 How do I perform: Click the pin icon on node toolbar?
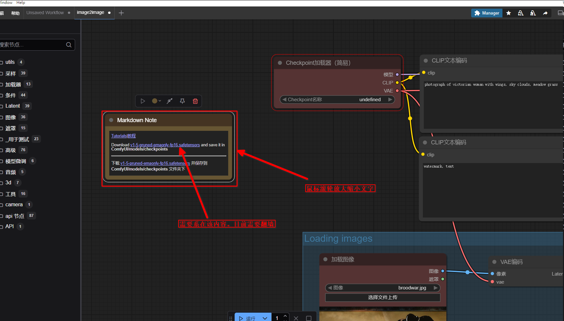(182, 101)
